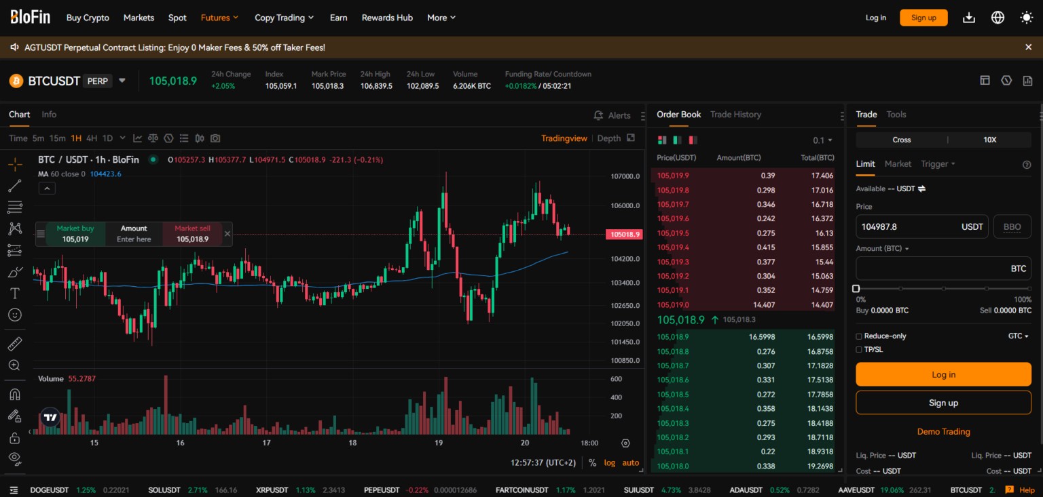This screenshot has height=497, width=1043.
Task: Open order book 0.1 precision dropdown
Action: [x=822, y=140]
